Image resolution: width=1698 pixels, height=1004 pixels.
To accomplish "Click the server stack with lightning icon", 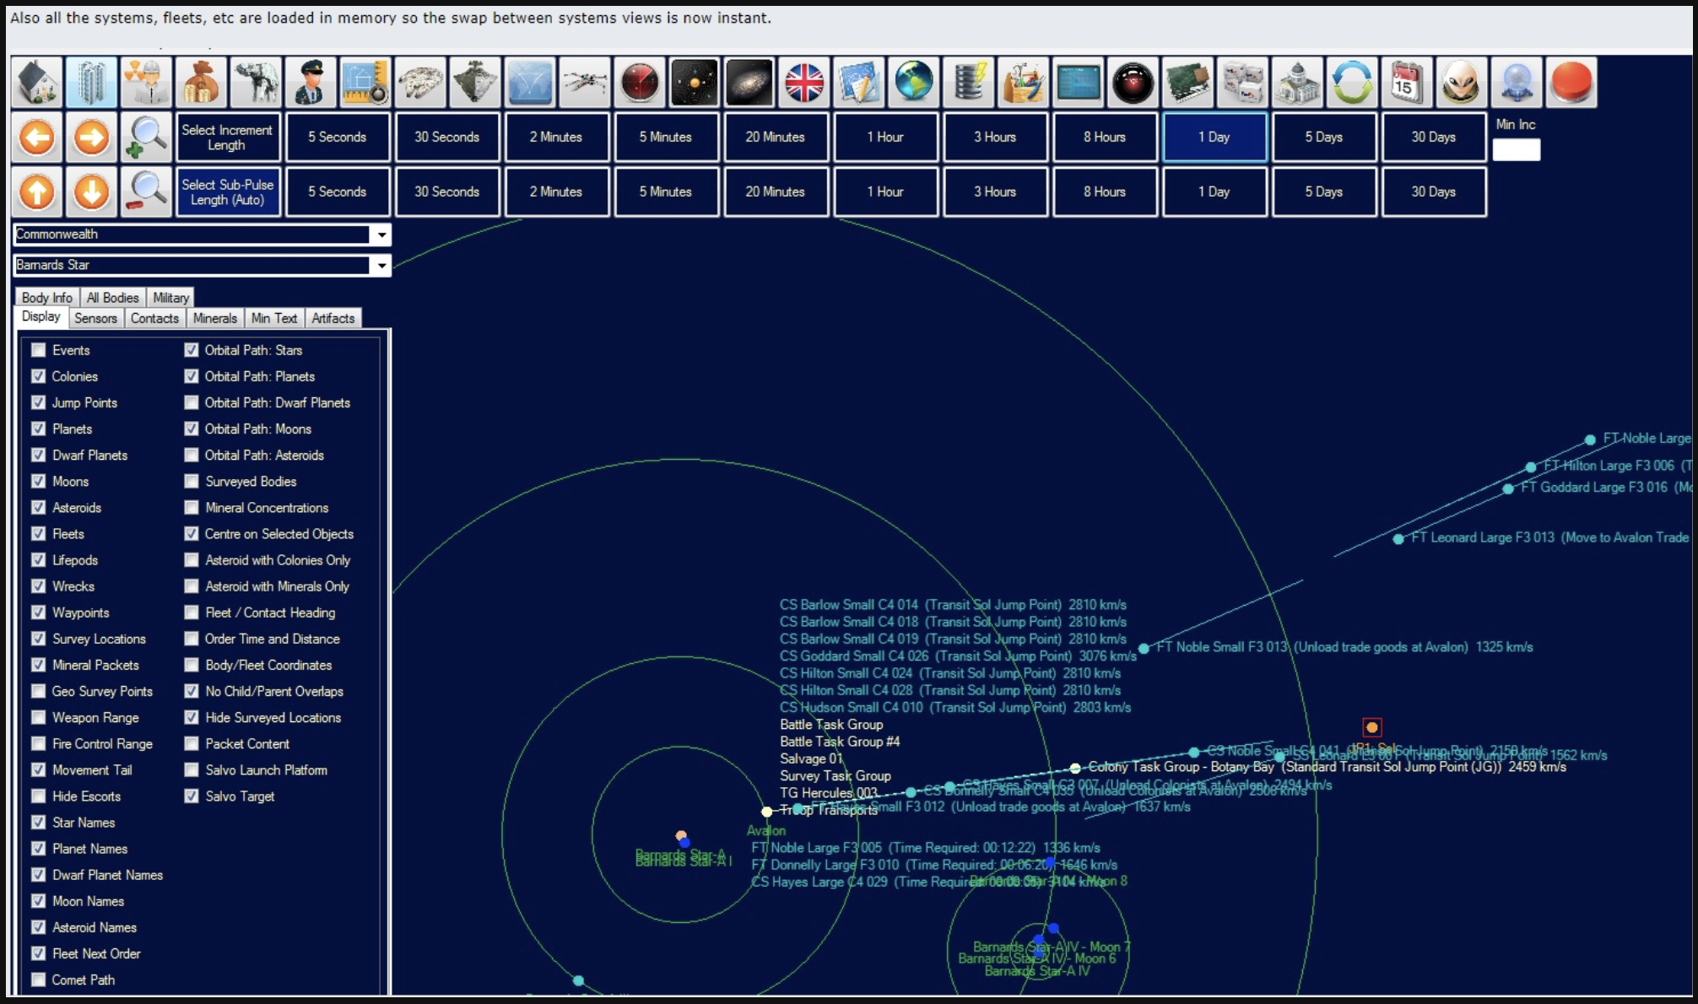I will [969, 83].
